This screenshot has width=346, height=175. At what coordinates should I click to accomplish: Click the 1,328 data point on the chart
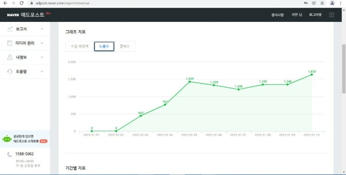tap(214, 85)
